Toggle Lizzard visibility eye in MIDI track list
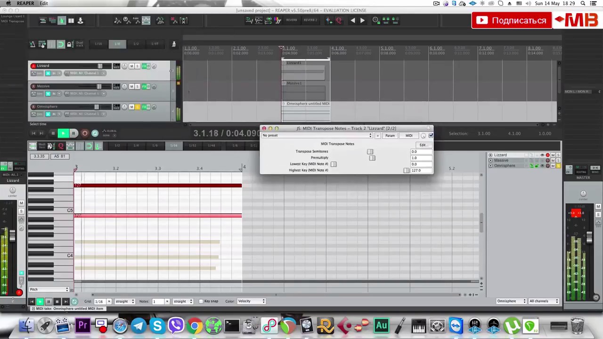Viewport: 603px width, 339px height. point(542,155)
